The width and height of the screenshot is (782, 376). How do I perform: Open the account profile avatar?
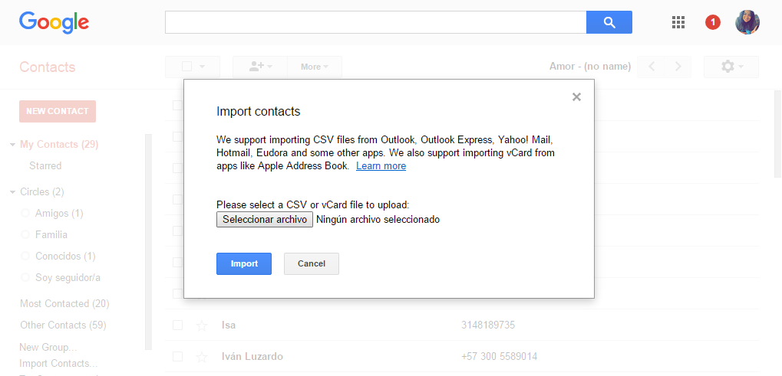pyautogui.click(x=747, y=22)
